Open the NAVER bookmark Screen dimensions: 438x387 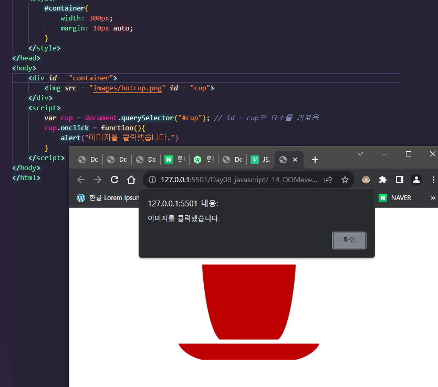[x=395, y=197]
